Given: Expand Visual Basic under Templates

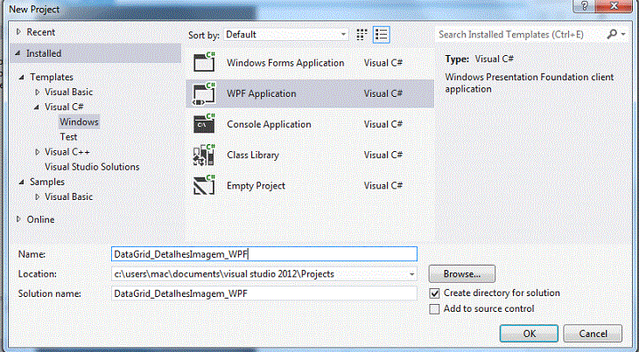Looking at the screenshot, I should (x=37, y=93).
